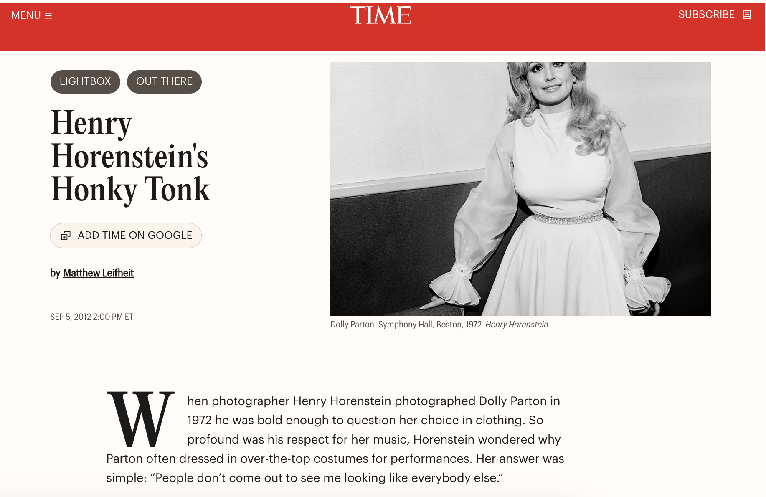Open the OUT THERE section tag
766x497 pixels.
coord(164,81)
